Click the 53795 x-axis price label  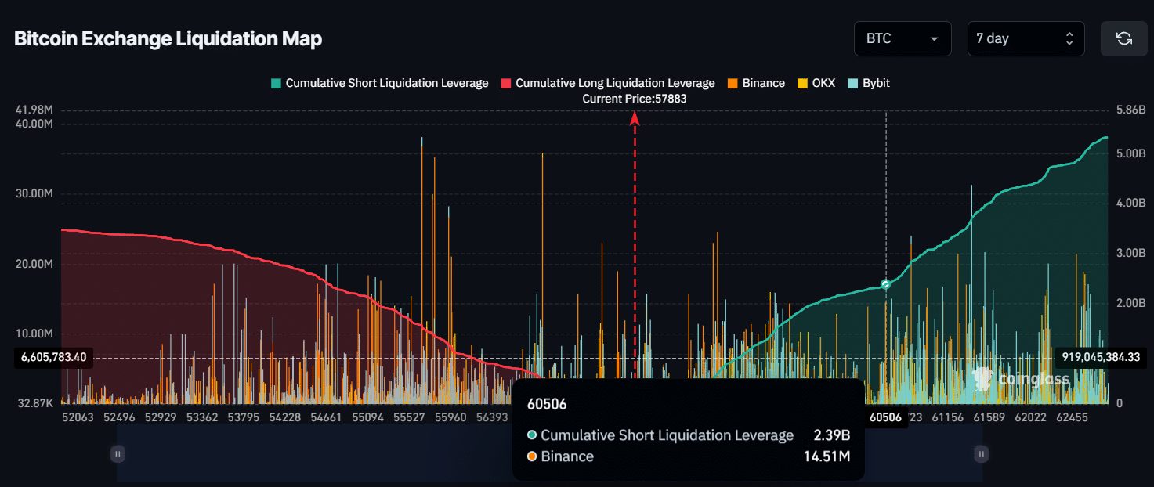coord(244,418)
